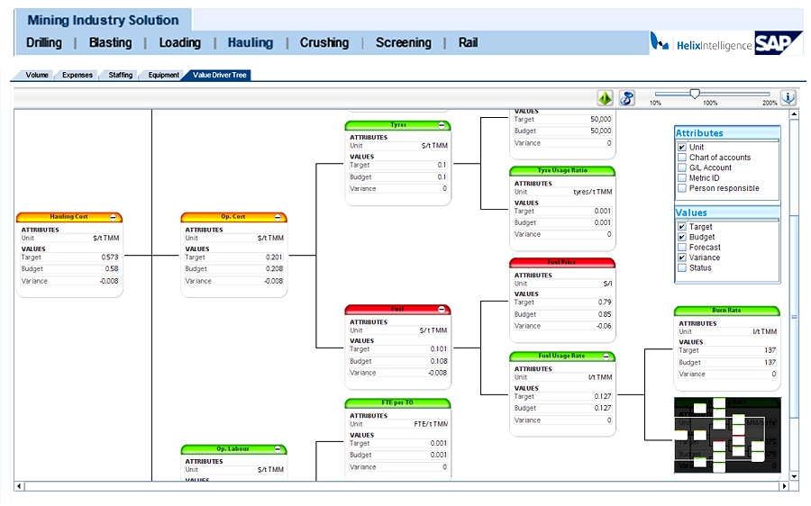
Task: Uncheck the Variance value checkbox
Action: point(682,258)
